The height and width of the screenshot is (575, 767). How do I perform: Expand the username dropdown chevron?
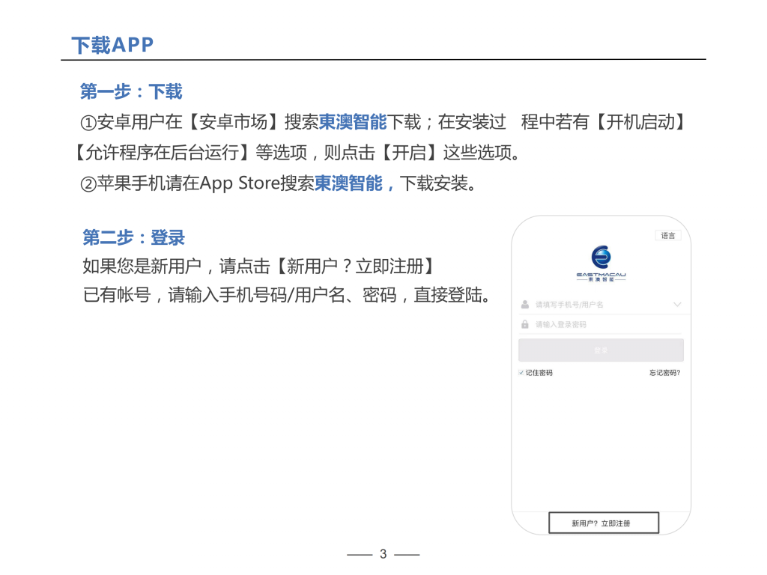tap(677, 305)
